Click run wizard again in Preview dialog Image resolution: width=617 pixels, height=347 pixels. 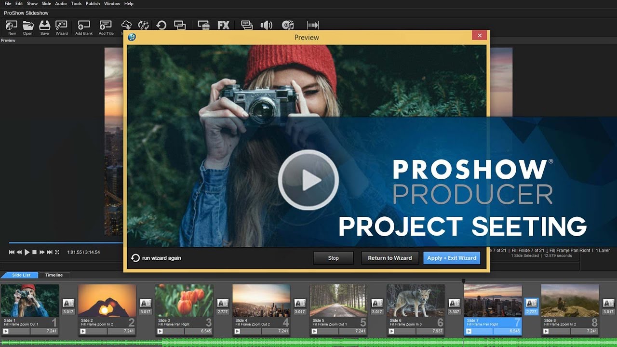156,258
